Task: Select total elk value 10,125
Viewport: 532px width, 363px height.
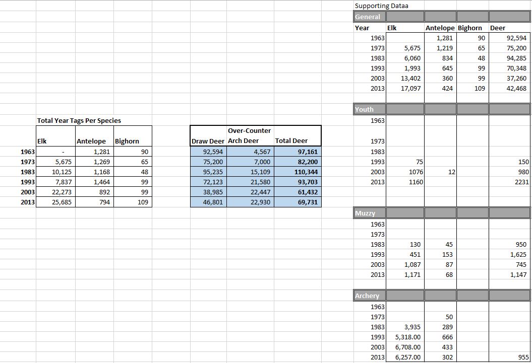Action: (55, 172)
